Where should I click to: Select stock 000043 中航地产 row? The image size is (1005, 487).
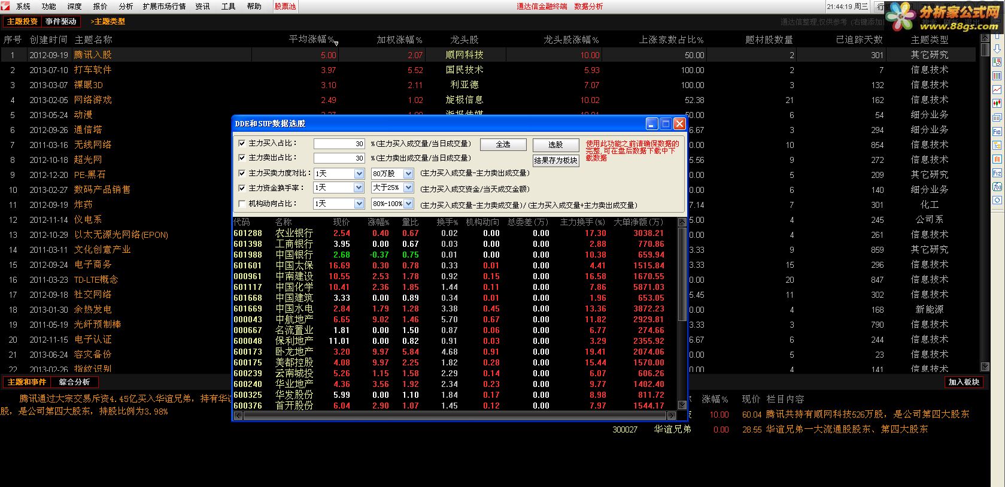(455, 319)
